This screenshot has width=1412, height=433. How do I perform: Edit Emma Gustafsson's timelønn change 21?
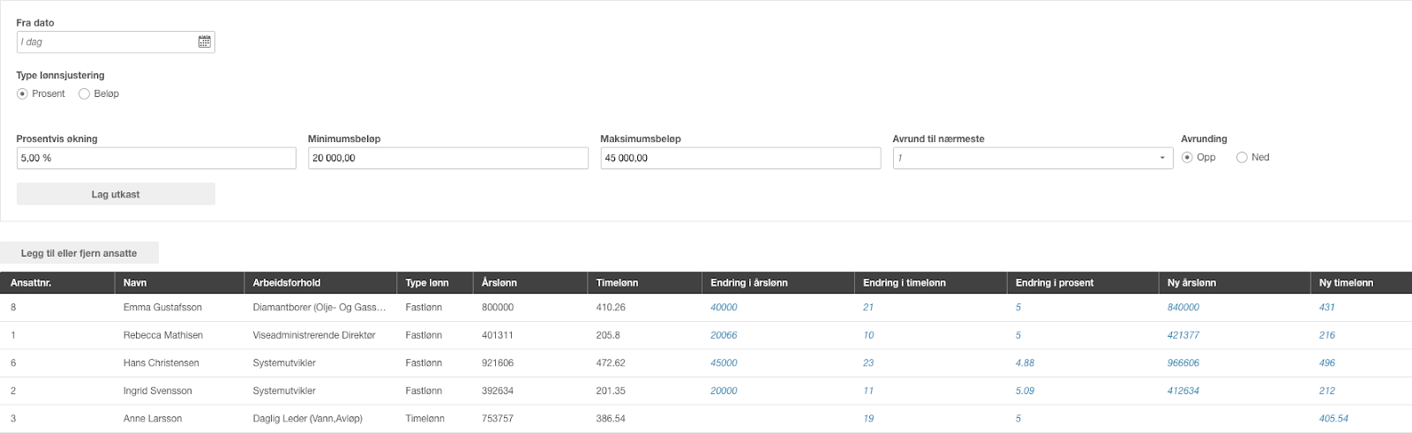[868, 308]
